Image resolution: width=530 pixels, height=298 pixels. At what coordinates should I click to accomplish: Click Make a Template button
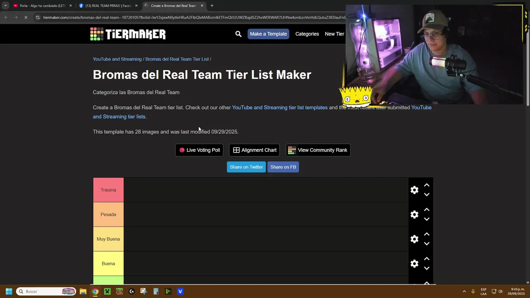coord(268,34)
